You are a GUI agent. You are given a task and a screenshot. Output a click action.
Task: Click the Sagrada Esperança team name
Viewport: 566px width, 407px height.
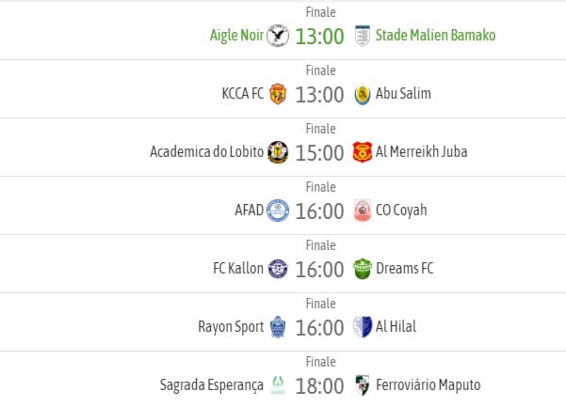212,385
